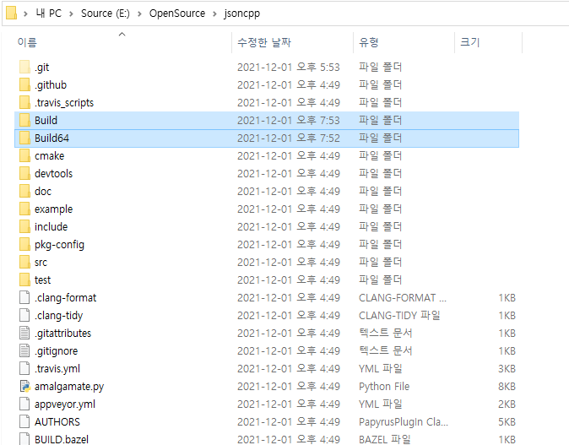Click the test folder icon
This screenshot has height=445, width=569.
tap(24, 279)
